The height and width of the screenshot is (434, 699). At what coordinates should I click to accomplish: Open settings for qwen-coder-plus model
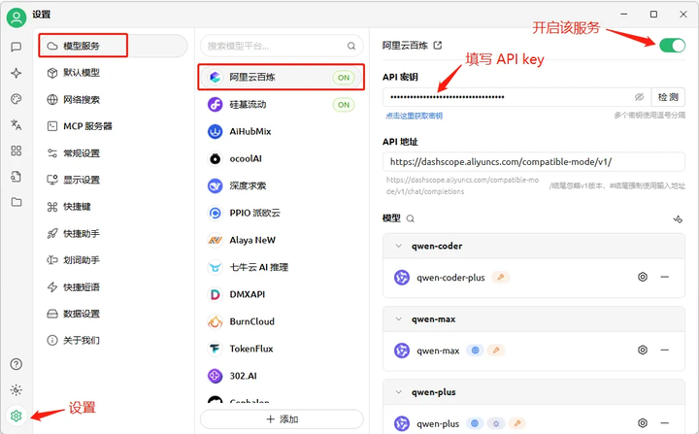click(x=643, y=277)
